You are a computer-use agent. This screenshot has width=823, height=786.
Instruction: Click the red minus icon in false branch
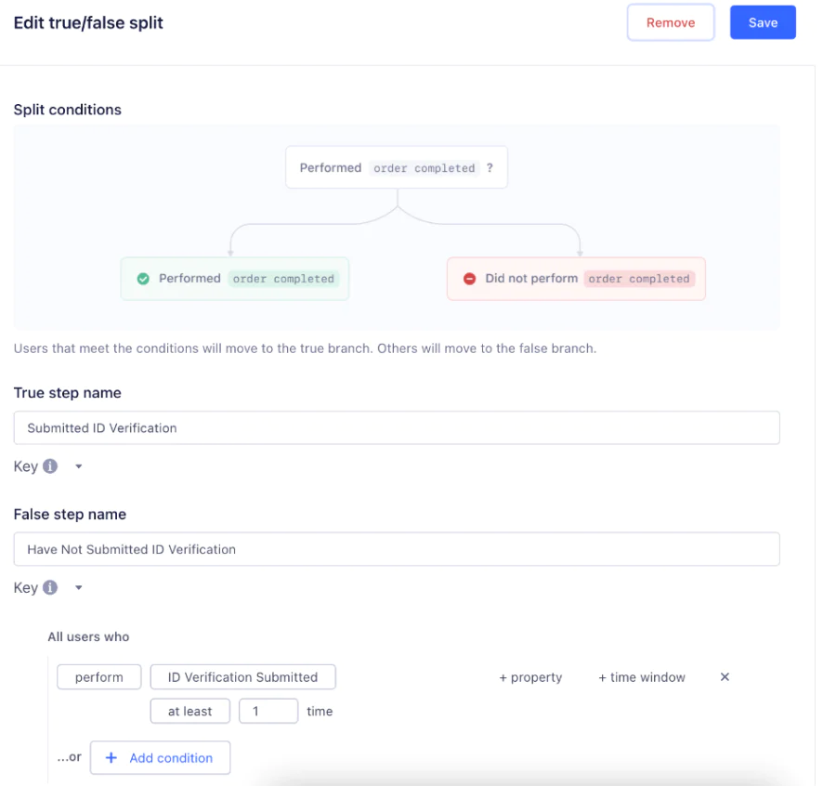(x=469, y=279)
